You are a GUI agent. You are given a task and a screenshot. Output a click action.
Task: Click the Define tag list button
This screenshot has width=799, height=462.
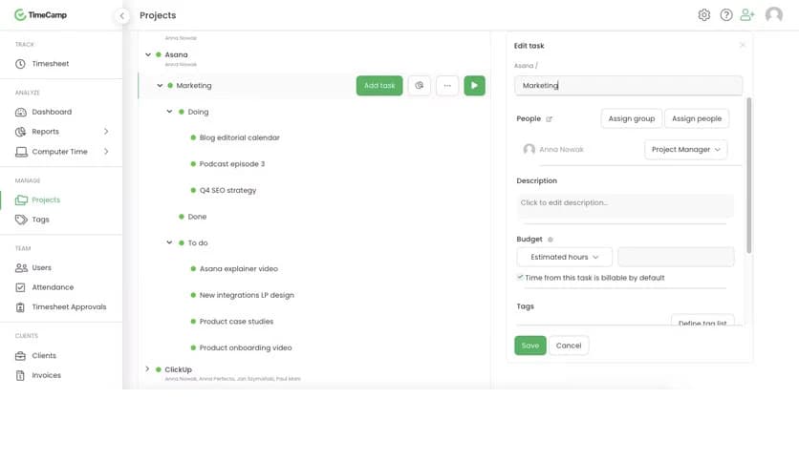(702, 322)
